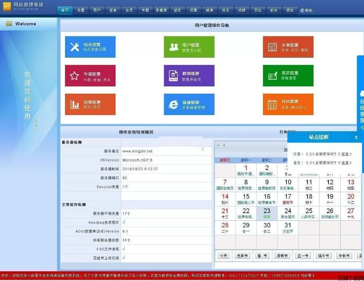Click the 用户管理操作导航 section title
This screenshot has width=364, height=281.
(x=212, y=25)
